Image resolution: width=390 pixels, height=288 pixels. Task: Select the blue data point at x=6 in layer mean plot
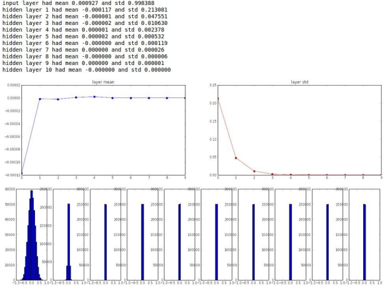(x=131, y=98)
